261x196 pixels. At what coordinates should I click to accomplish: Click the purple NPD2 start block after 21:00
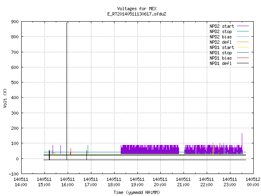point(213,149)
